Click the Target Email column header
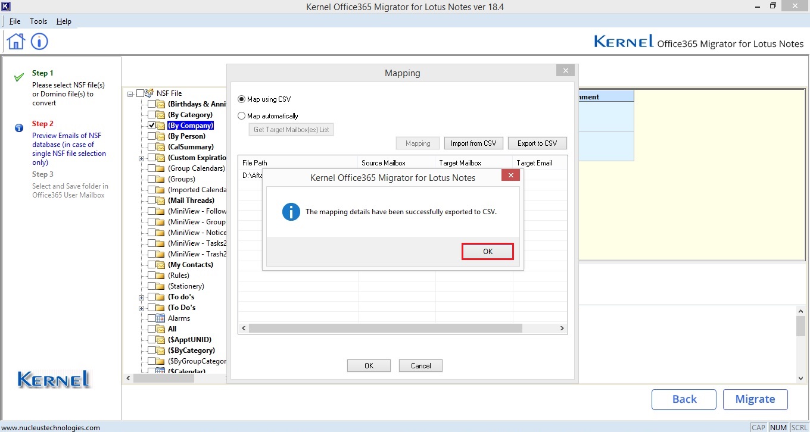The image size is (810, 432). click(x=540, y=163)
